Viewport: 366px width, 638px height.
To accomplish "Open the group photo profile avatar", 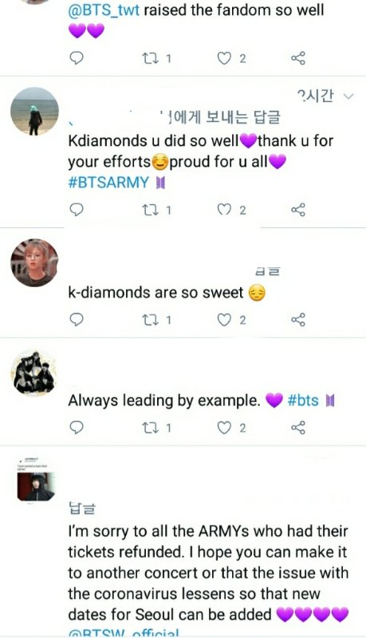I will click(x=34, y=372).
